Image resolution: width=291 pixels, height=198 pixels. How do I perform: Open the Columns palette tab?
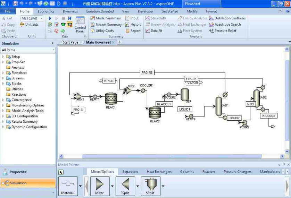pos(187,172)
